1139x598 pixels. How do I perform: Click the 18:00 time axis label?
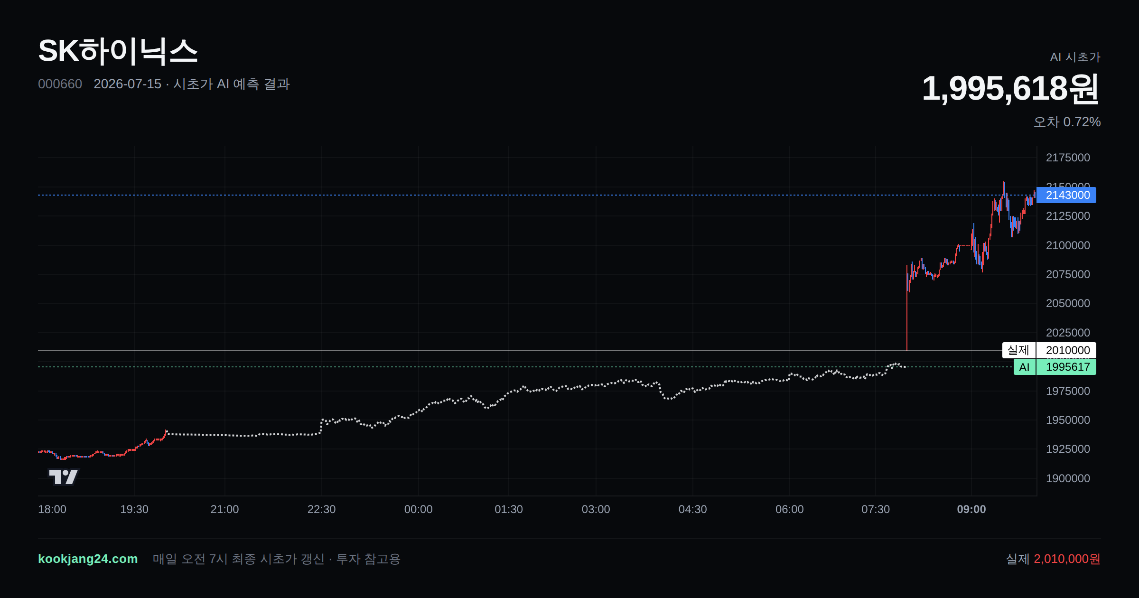[x=52, y=509]
